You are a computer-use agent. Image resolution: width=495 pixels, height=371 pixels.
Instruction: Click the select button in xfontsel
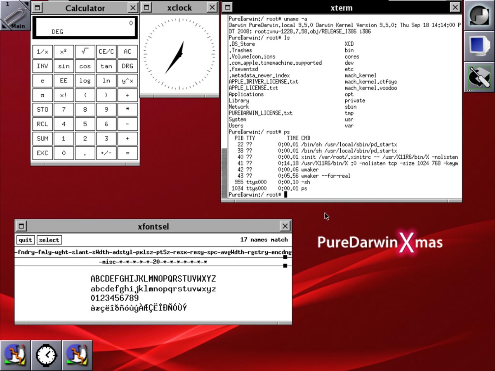pos(49,240)
